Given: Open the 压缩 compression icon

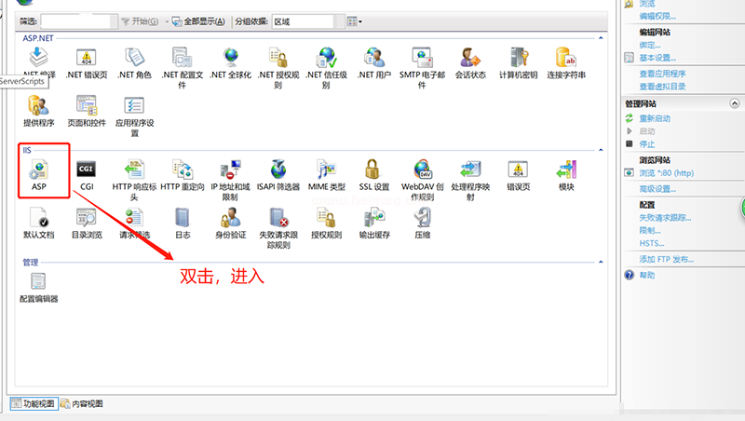Looking at the screenshot, I should tap(422, 219).
